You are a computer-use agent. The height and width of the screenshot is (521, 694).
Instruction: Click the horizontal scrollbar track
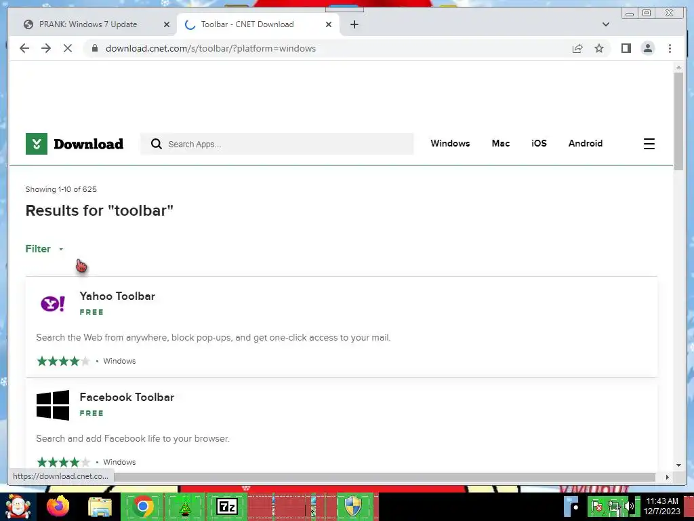(384, 477)
